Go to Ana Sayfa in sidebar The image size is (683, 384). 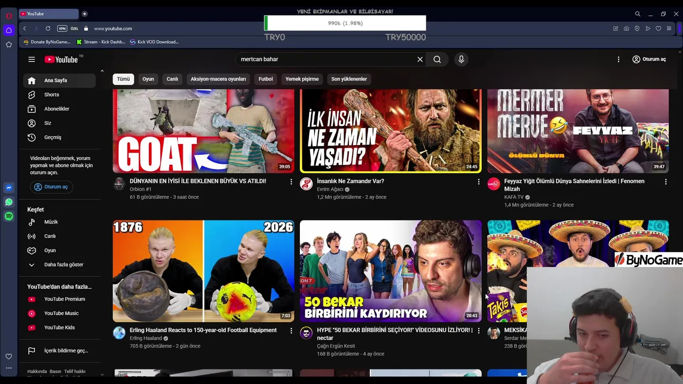59,81
